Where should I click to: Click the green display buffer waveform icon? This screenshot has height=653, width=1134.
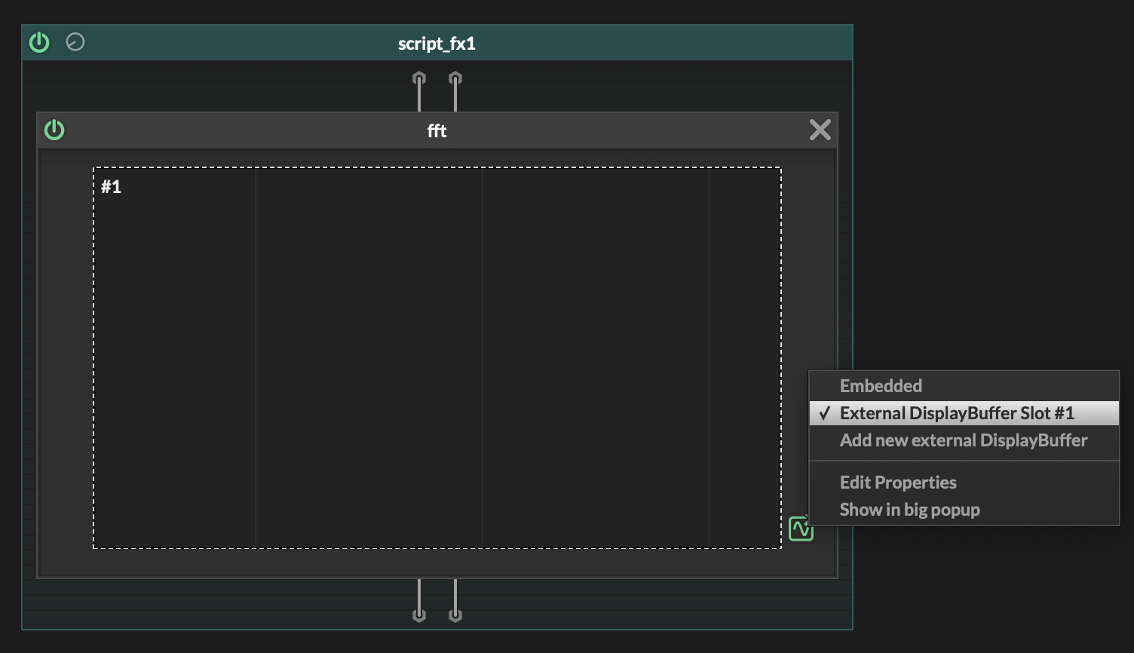click(x=801, y=529)
